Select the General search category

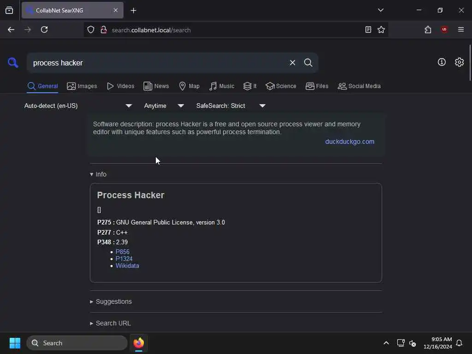[42, 86]
